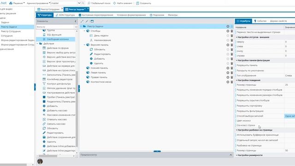Image resolution: width=295 pixels, height=166 pixels.
Task: Click Глобальный поиск button
Action: point(99,3)
